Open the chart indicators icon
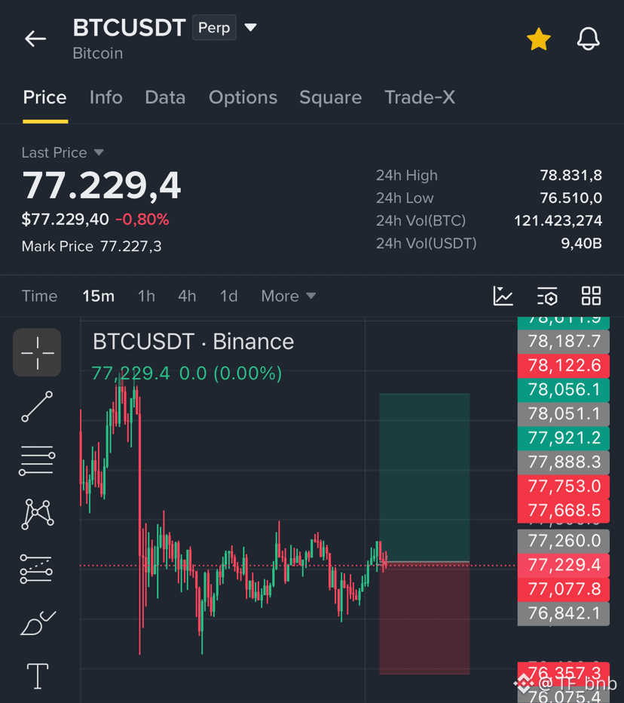The image size is (624, 703). tap(503, 296)
